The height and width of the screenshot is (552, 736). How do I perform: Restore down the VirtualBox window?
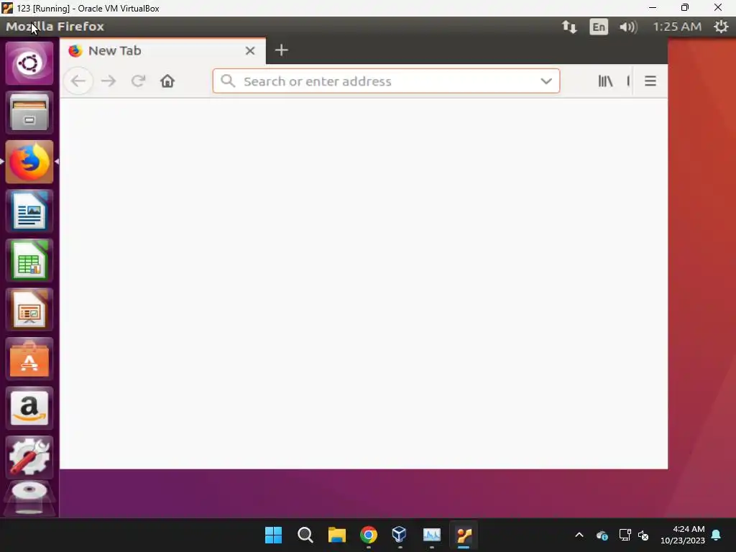[x=685, y=7]
